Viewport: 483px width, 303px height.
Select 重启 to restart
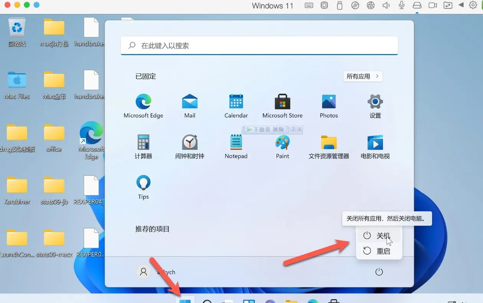379,251
